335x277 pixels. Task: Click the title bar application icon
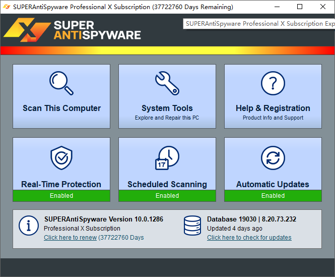coord(7,7)
